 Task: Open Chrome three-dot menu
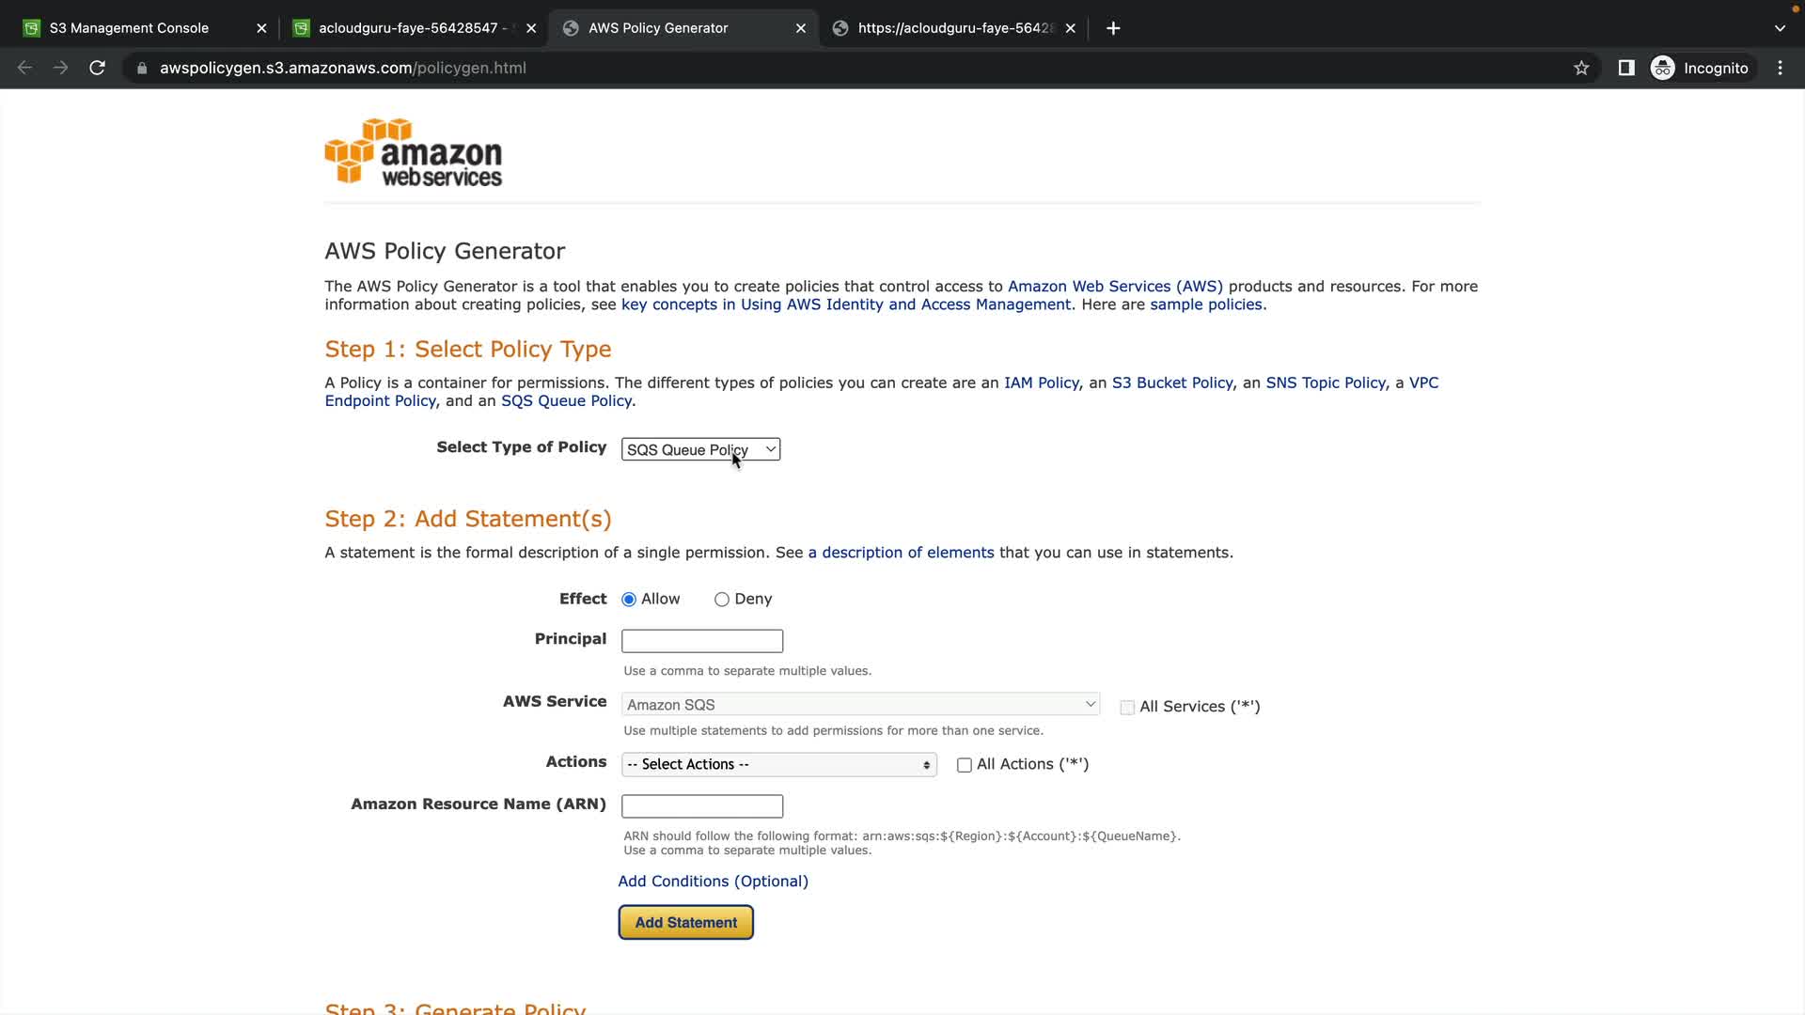point(1780,68)
